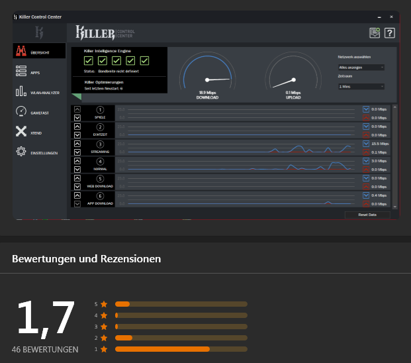
Task: Click the Killer Control Center header logo
Action: coord(105,32)
